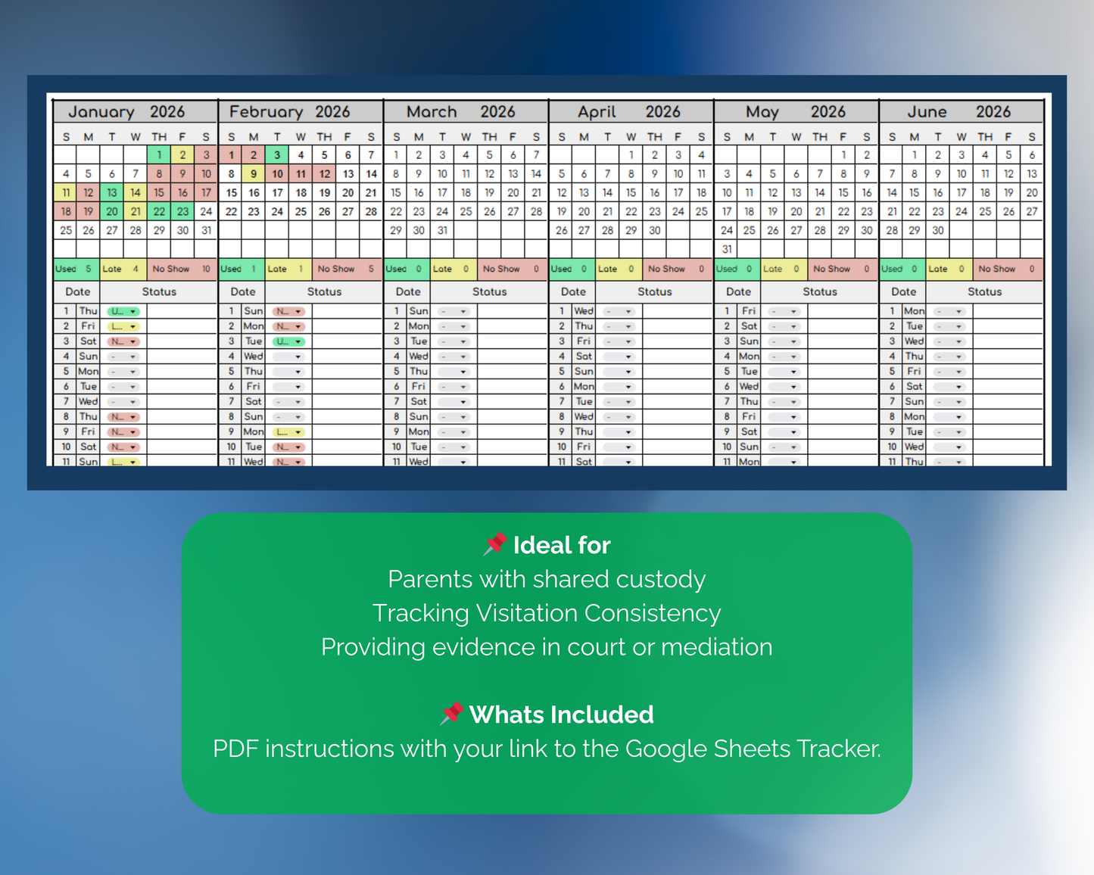
Task: Click day 15 in April calendar
Action: [631, 193]
